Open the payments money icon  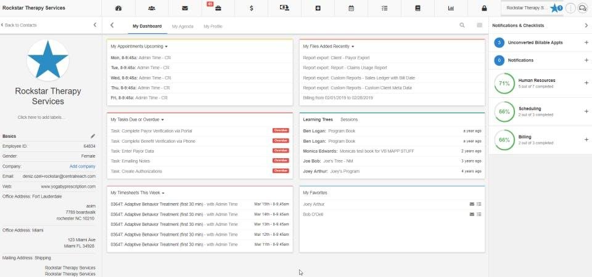point(284,8)
